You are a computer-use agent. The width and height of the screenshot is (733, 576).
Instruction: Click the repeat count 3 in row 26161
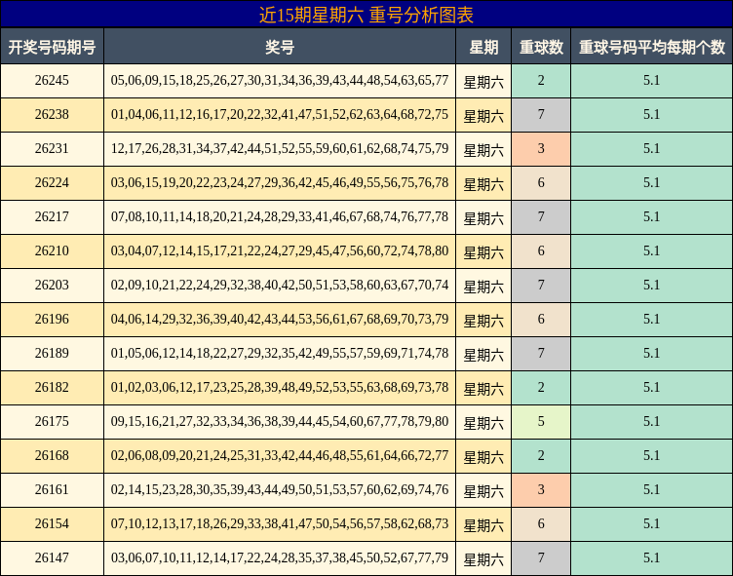click(541, 490)
